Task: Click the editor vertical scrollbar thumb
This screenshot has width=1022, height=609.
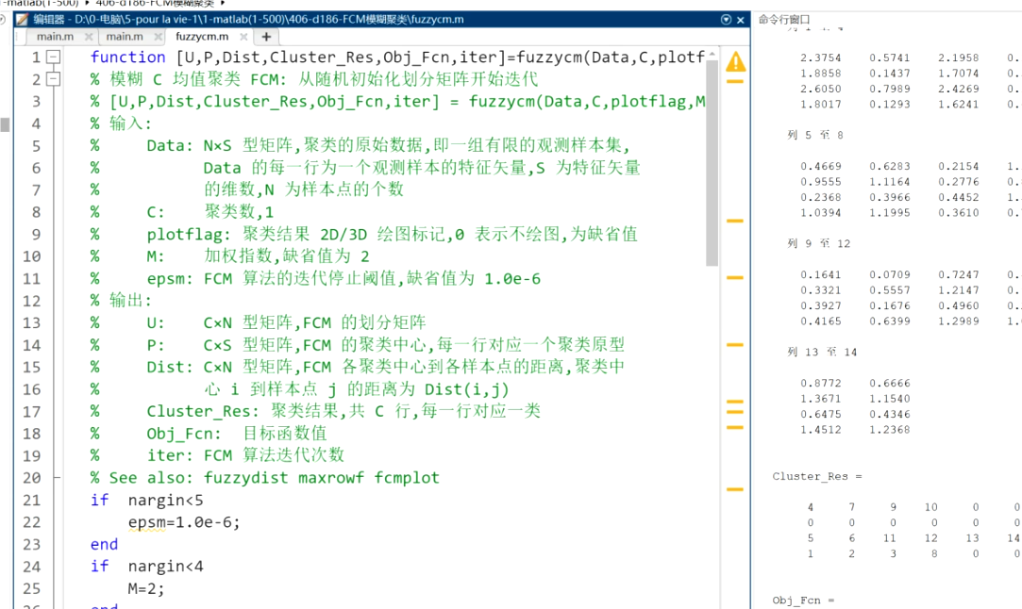Action: click(712, 163)
